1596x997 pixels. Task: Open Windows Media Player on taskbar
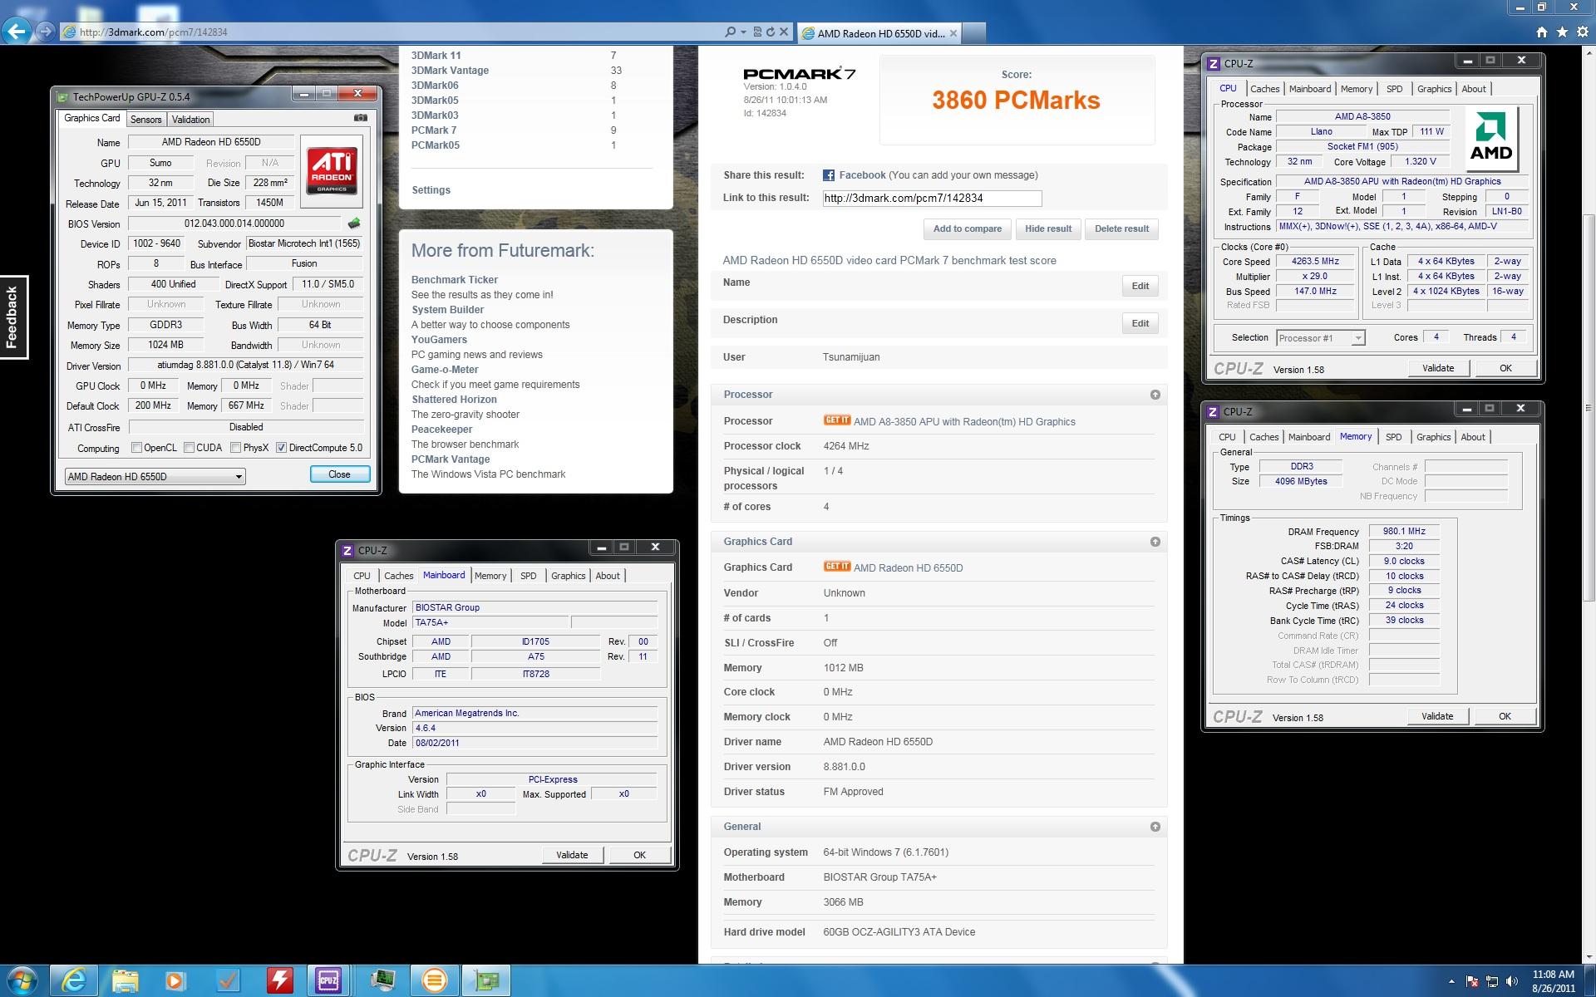[x=175, y=980]
